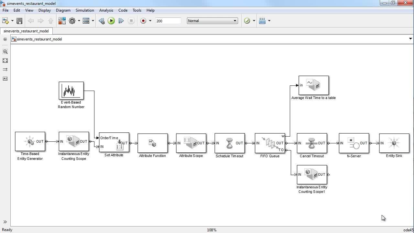Click the Up to Parent arrow

coord(50,21)
